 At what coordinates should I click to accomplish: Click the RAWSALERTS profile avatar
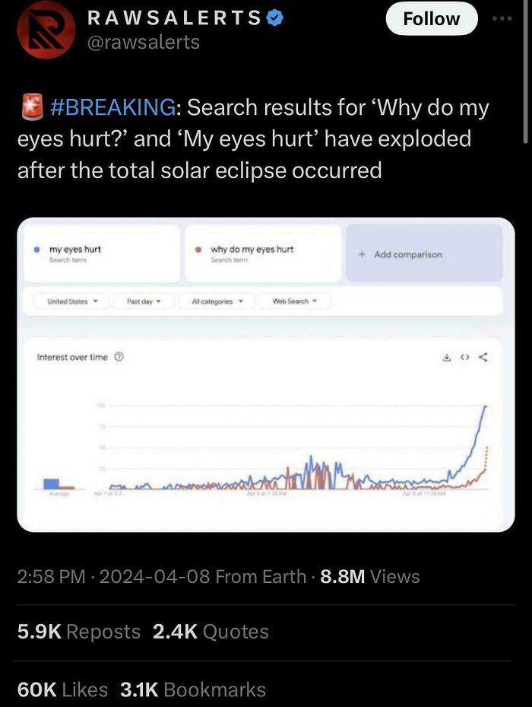click(40, 30)
